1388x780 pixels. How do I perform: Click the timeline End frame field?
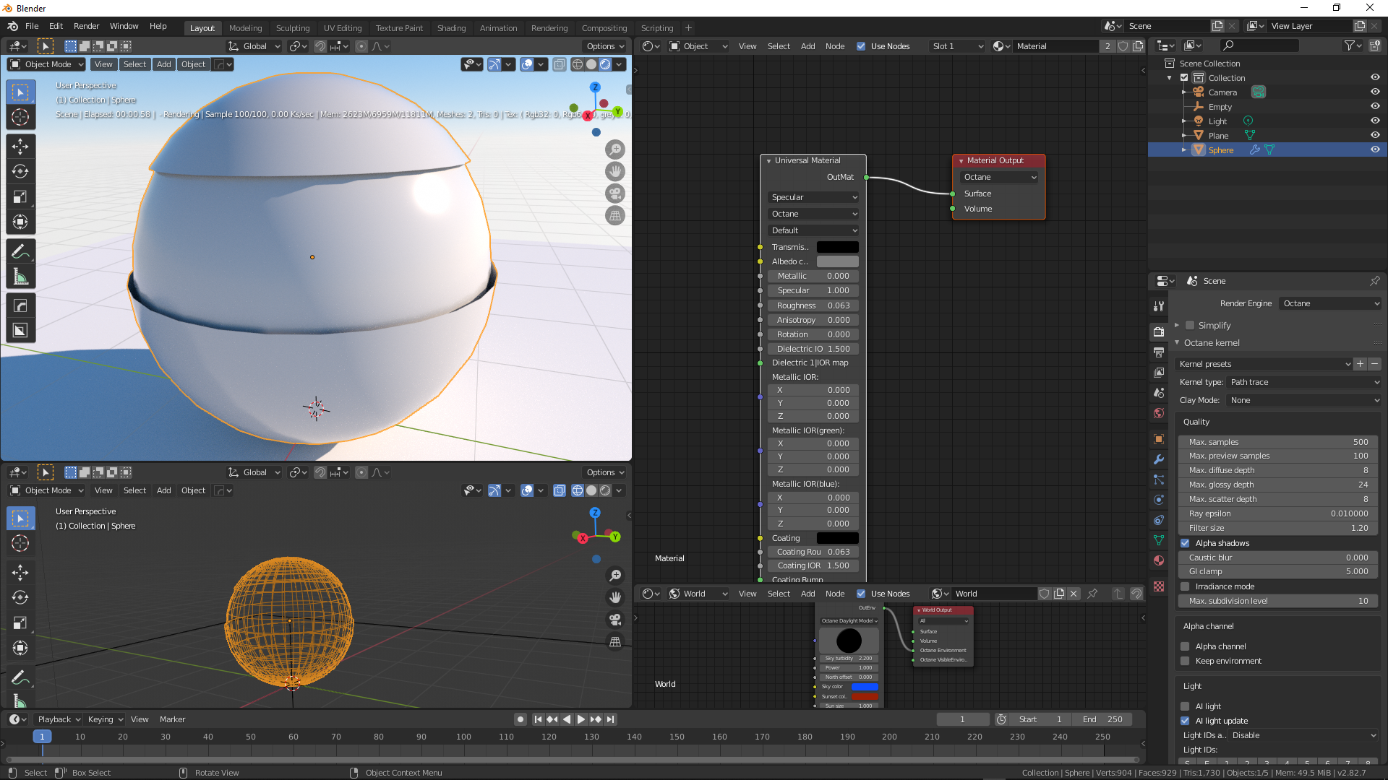coord(1102,719)
